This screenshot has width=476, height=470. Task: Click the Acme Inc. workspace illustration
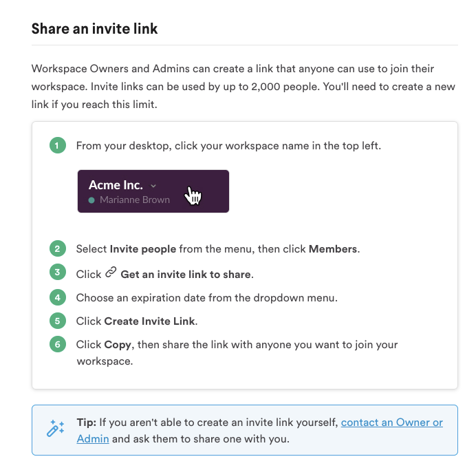[x=153, y=191]
